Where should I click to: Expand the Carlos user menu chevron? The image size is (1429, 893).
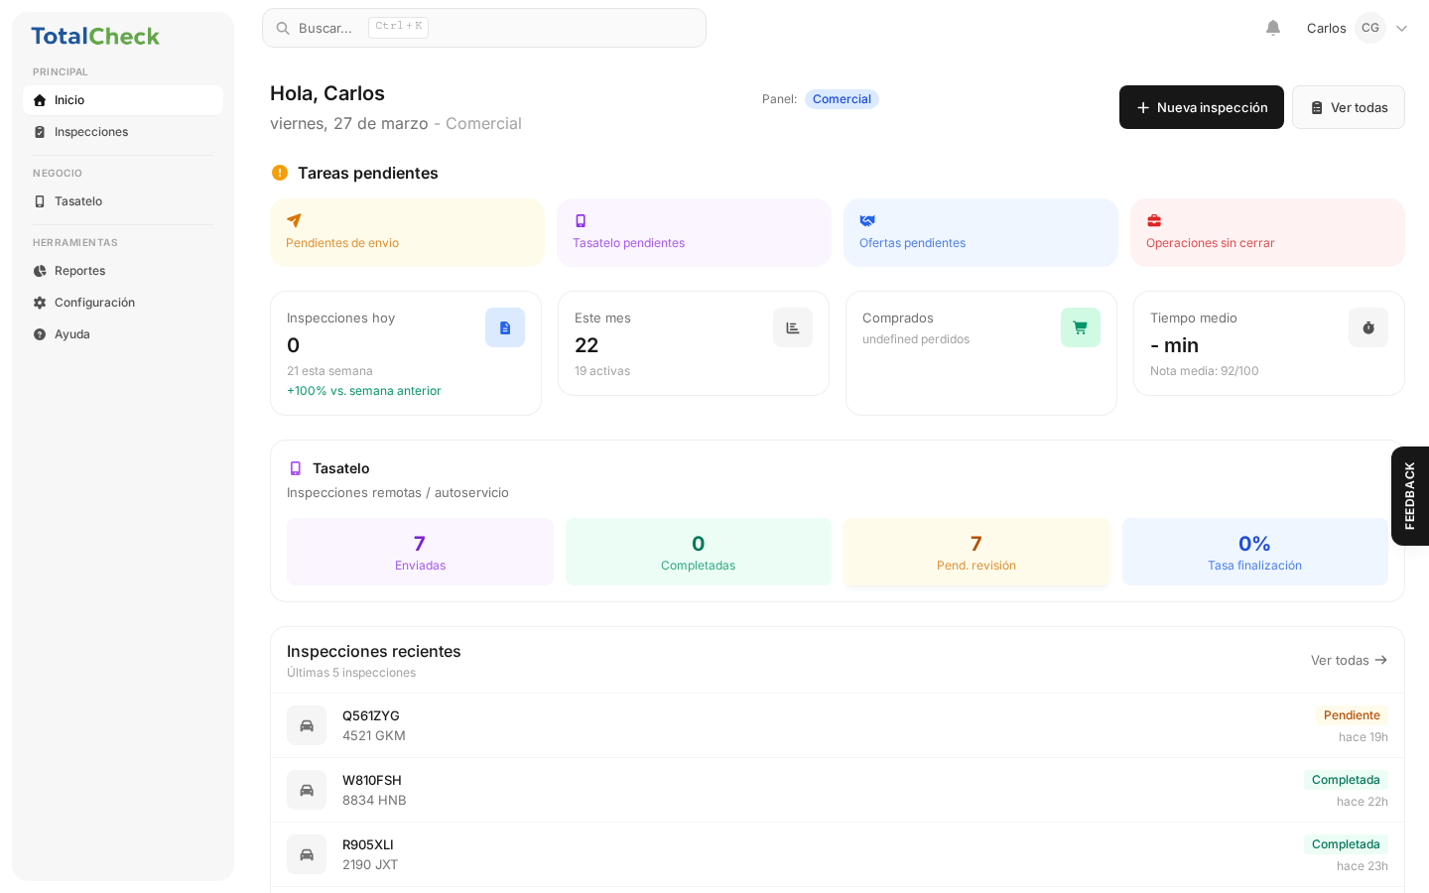pos(1401,28)
